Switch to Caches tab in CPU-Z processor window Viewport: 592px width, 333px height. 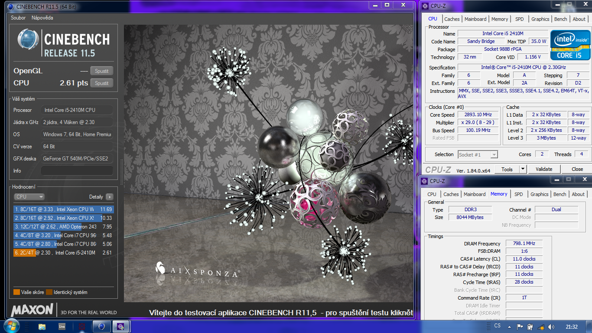tap(452, 19)
